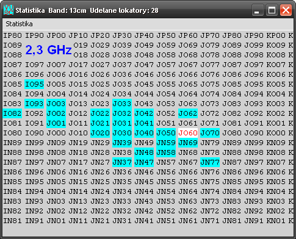The height and width of the screenshot is (239, 296).
Task: Click highlighted locator JO30
Action: tap(122, 133)
